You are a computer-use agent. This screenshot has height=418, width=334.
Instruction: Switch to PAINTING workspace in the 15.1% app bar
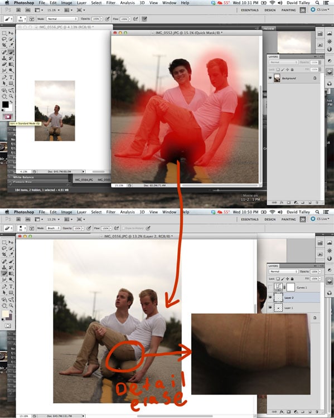click(x=288, y=10)
